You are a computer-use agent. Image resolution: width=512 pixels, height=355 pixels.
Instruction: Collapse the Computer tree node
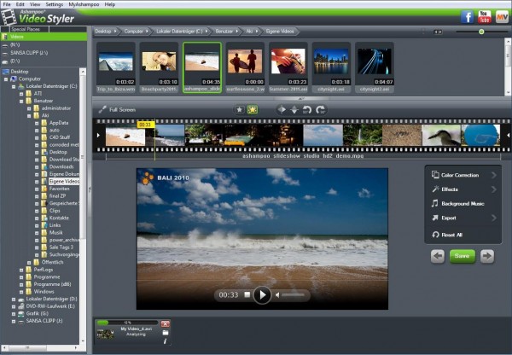tap(6, 79)
